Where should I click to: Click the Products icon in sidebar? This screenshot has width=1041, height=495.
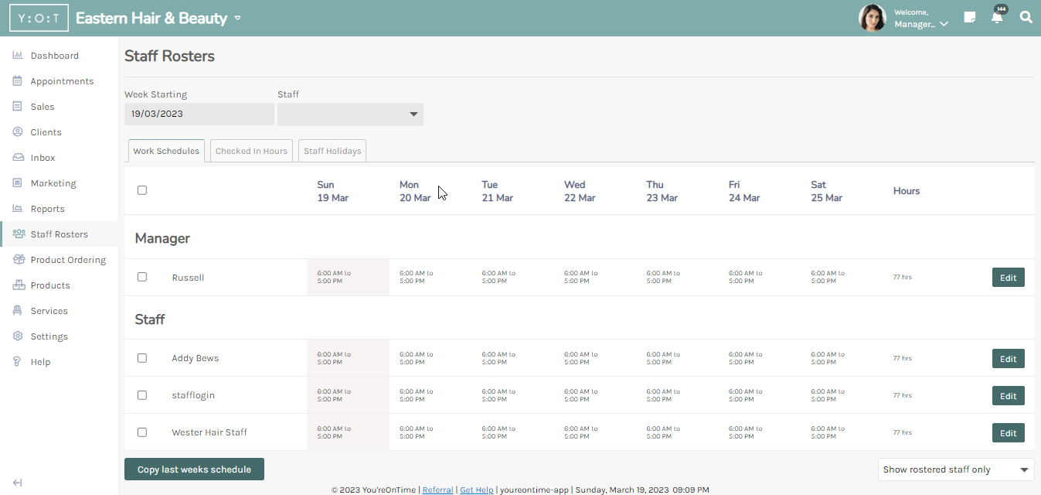coord(19,285)
